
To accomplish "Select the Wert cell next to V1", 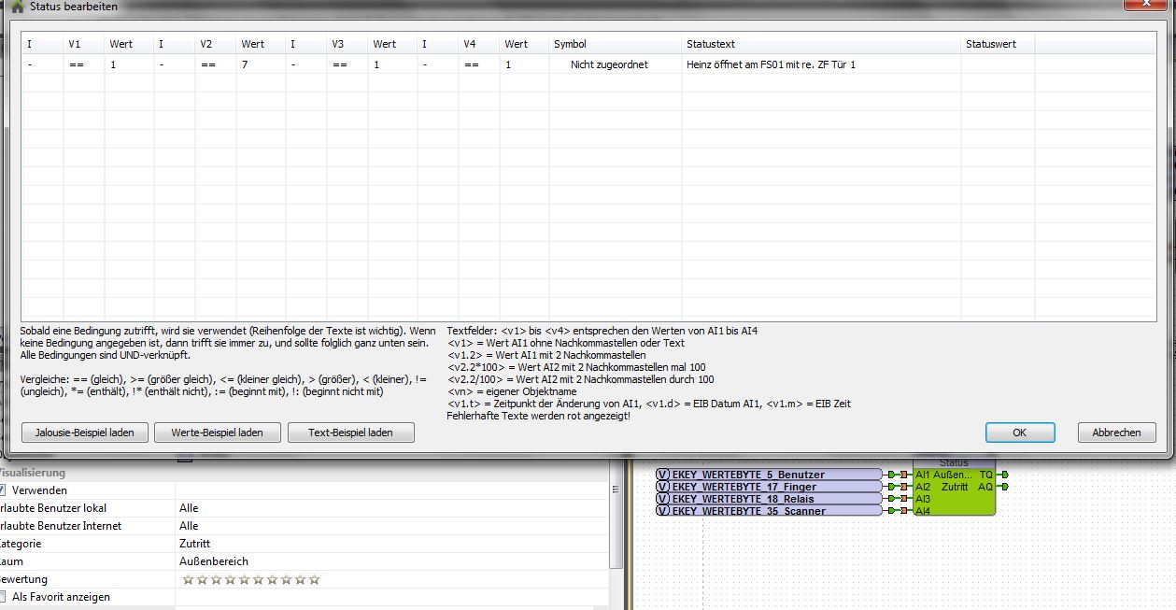I will [x=130, y=64].
